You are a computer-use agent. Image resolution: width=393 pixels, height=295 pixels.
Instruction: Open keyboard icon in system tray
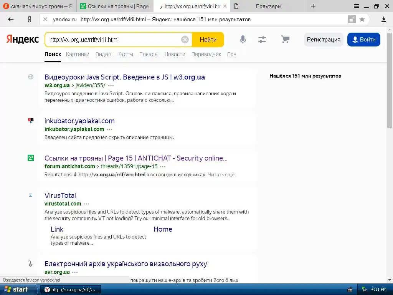click(x=350, y=290)
